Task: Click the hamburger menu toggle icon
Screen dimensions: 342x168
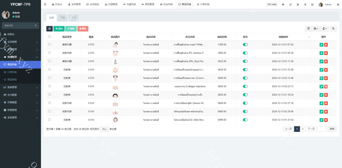Action: click(x=45, y=4)
